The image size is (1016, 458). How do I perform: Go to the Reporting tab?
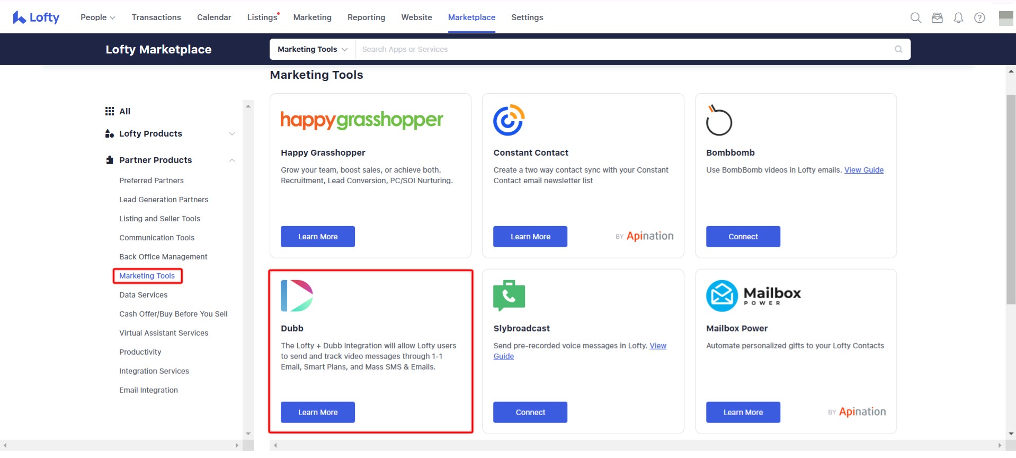tap(366, 17)
